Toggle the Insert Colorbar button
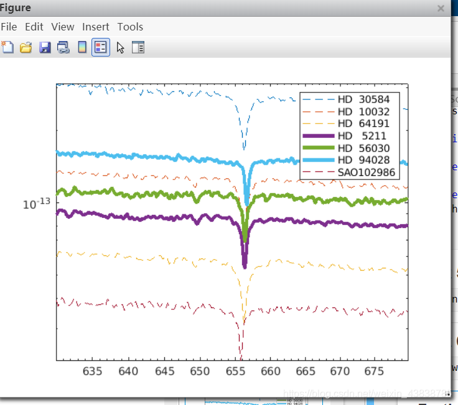Image resolution: width=458 pixels, height=405 pixels. pos(82,47)
